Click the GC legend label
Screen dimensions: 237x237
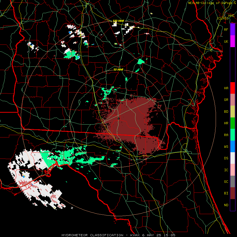tap(226, 181)
